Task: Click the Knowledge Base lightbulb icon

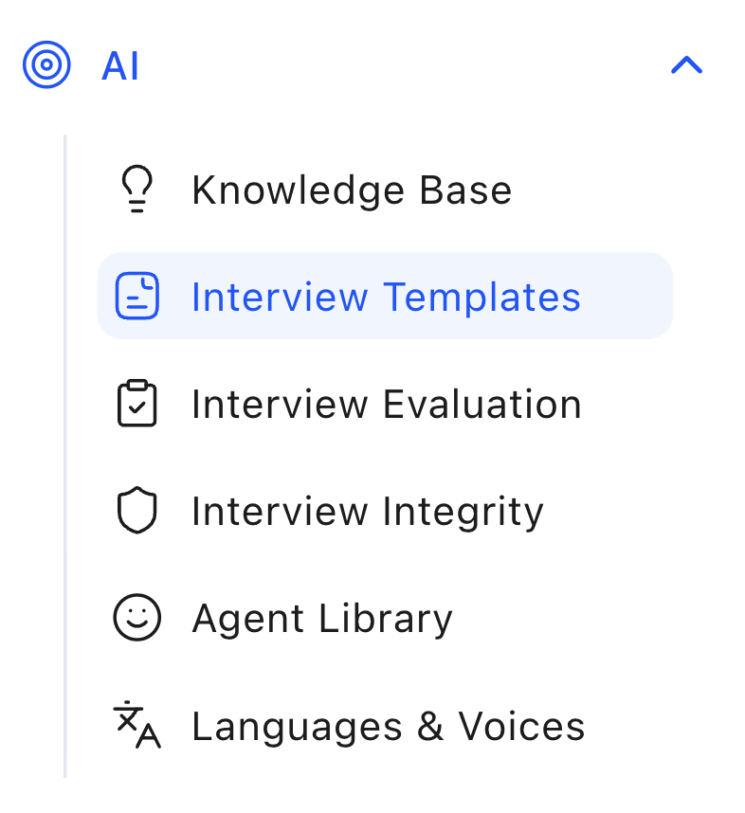Action: point(137,190)
